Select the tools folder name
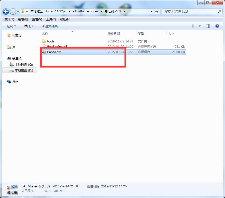The width and height of the screenshot is (225, 198). (x=51, y=41)
